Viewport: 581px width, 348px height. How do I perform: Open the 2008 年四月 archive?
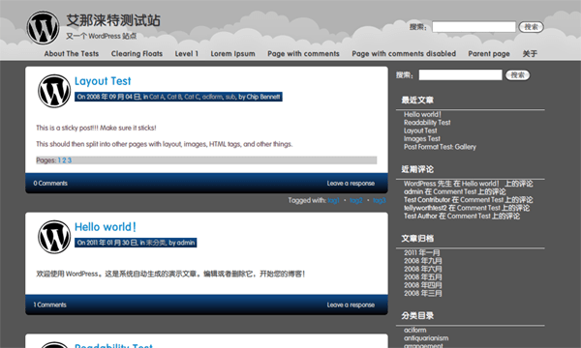(x=423, y=285)
